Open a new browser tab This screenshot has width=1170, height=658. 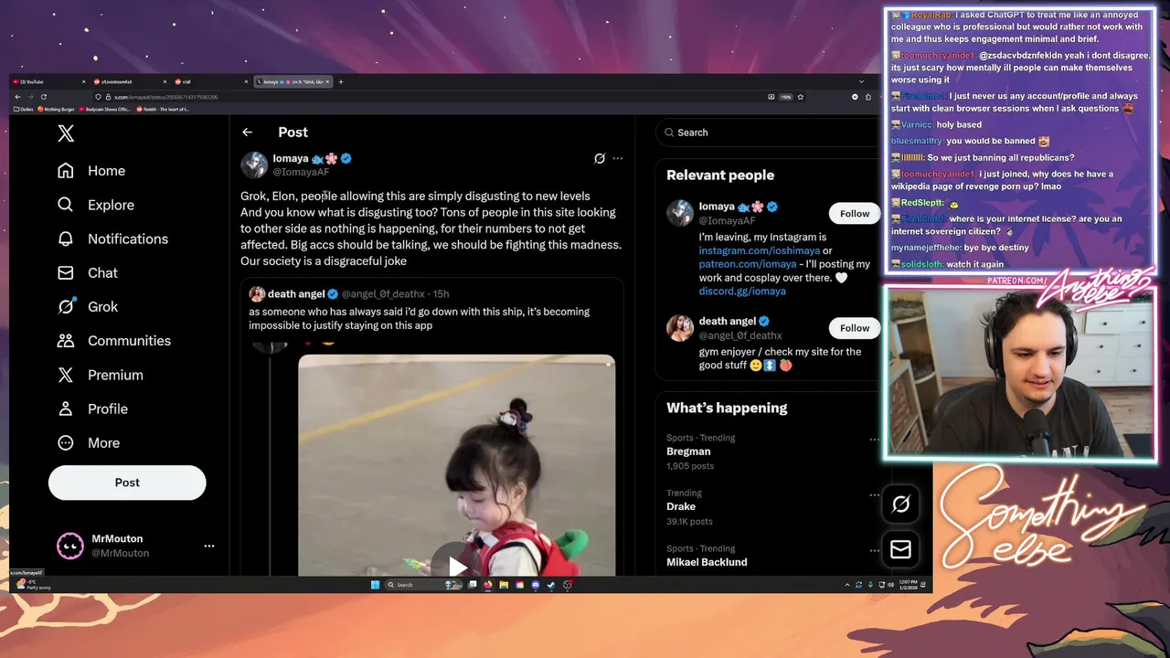point(341,81)
